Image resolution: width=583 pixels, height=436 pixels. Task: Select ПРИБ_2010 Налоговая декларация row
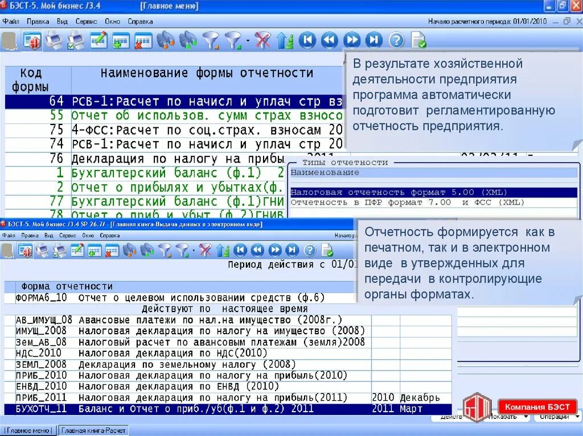coord(228,376)
